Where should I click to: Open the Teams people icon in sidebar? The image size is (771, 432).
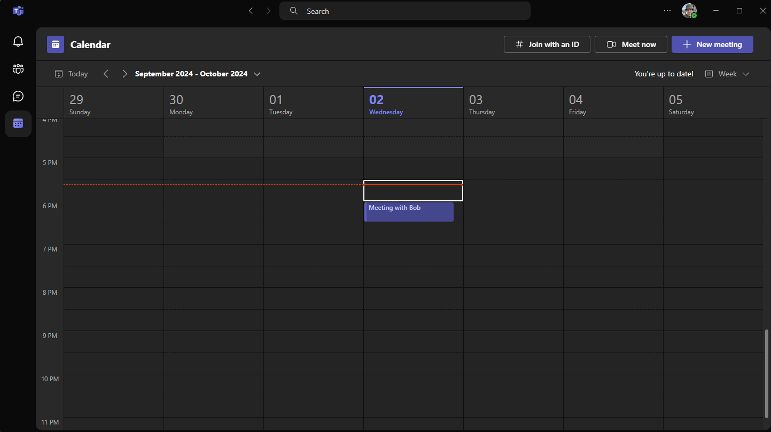coord(18,69)
